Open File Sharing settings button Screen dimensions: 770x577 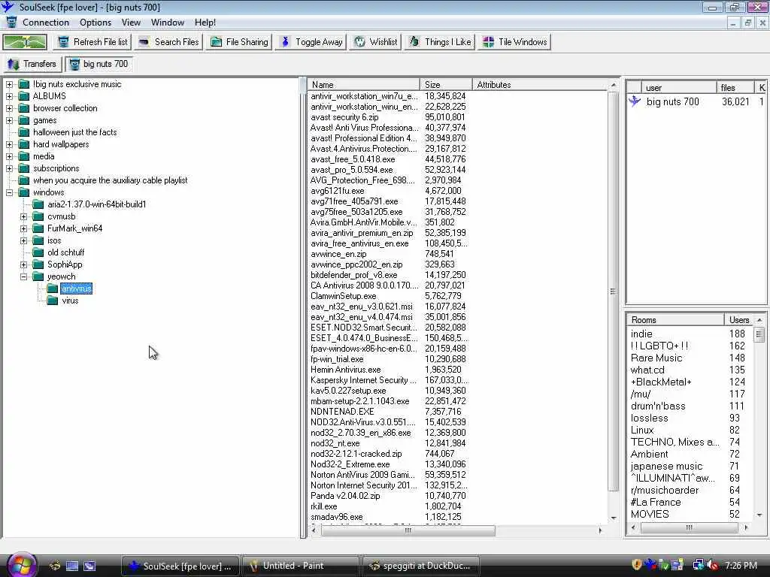240,42
